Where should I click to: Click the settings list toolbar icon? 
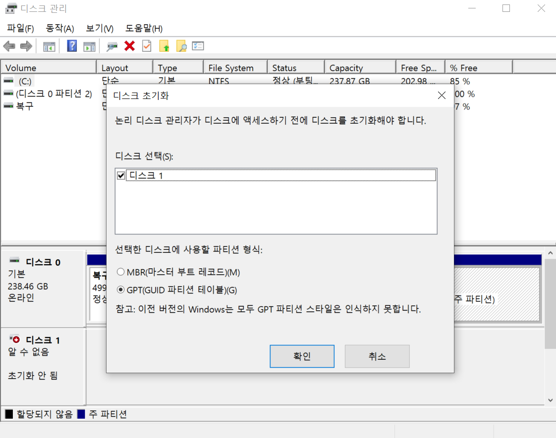198,46
